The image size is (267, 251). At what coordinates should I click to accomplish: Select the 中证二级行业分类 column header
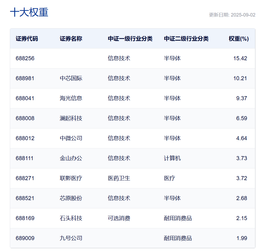[186, 39]
